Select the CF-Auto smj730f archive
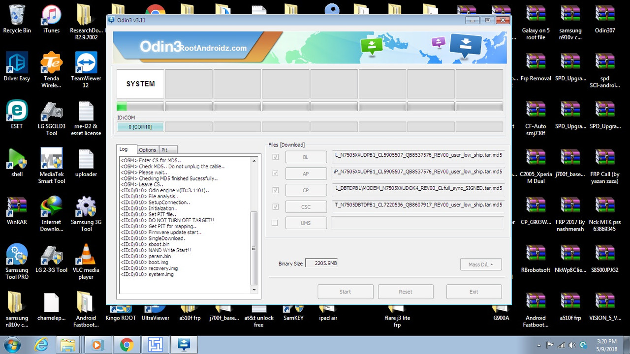The height and width of the screenshot is (354, 630). pos(535,118)
